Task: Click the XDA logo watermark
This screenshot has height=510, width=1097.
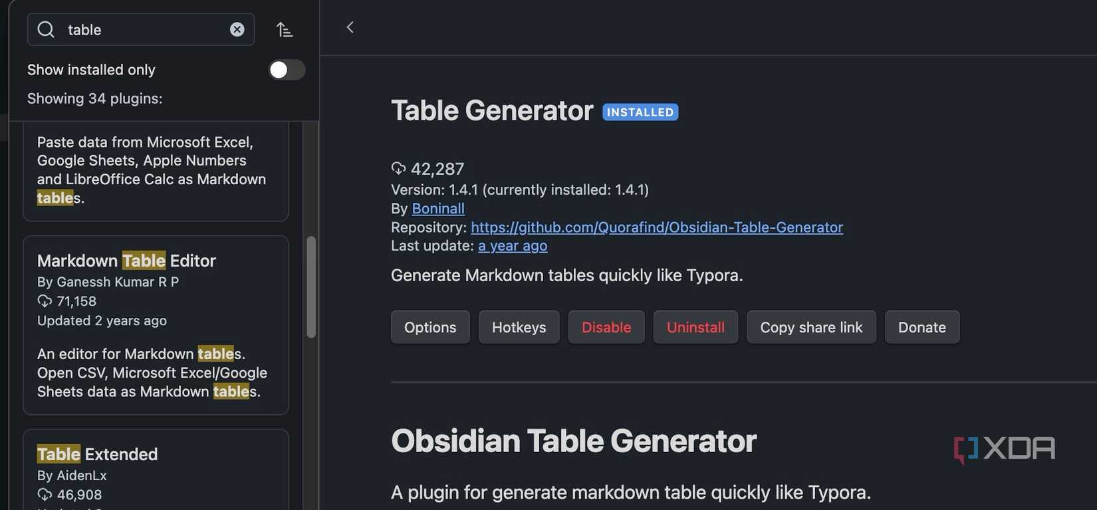Action: pyautogui.click(x=1004, y=448)
